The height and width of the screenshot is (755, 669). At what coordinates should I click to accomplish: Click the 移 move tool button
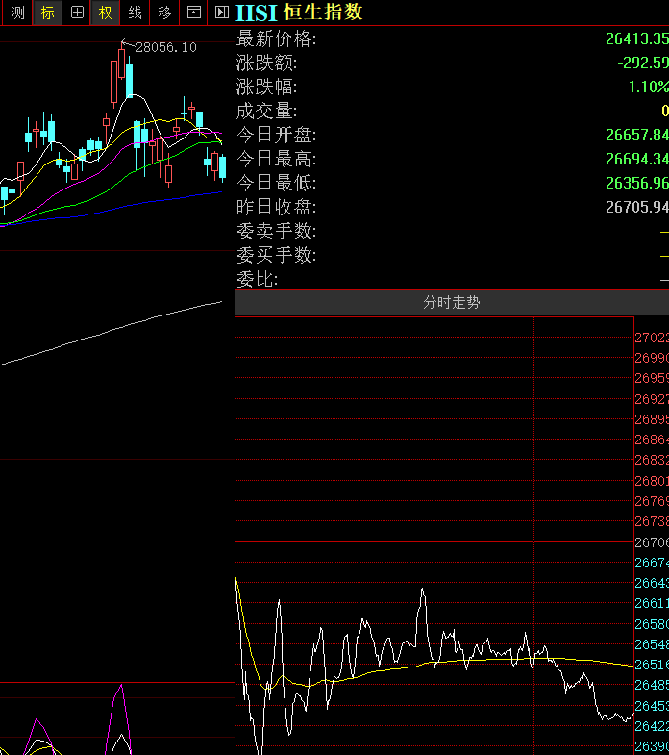tap(164, 13)
